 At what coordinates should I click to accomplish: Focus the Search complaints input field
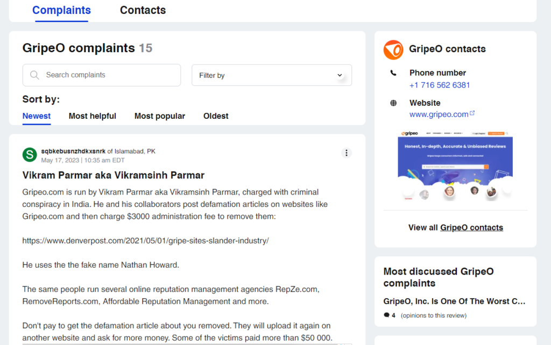[108, 75]
